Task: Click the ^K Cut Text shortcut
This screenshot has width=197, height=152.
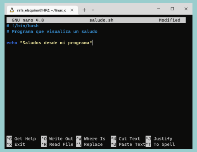Action: [x=126, y=139]
